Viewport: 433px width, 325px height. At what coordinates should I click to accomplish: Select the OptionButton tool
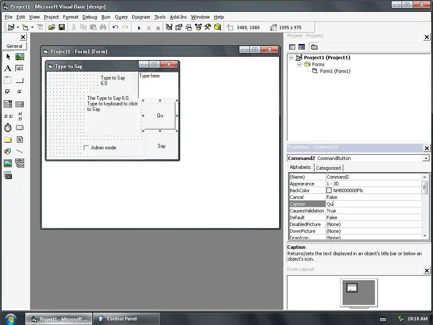(19, 92)
